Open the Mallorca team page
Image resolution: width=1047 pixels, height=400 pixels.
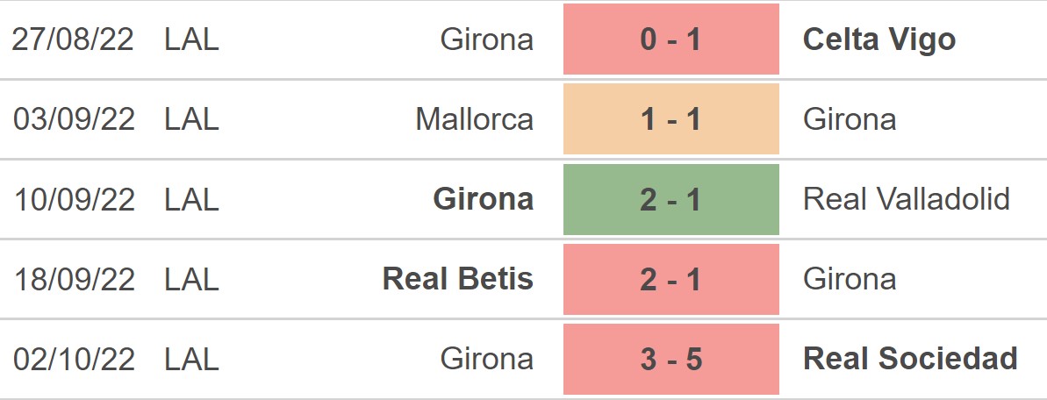[x=474, y=119]
